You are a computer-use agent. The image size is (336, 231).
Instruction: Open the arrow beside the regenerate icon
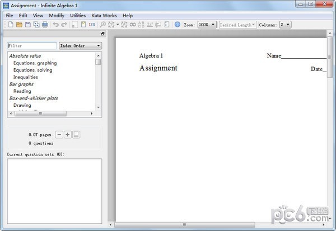tap(118, 25)
